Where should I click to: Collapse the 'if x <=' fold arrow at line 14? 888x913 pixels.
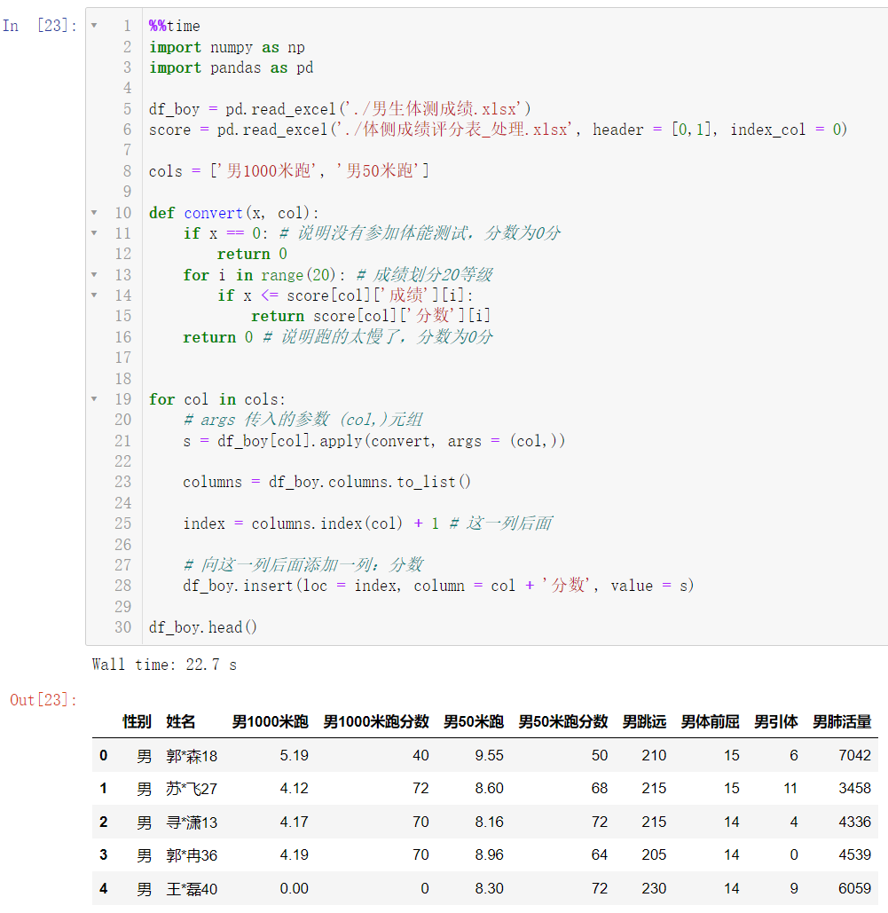tap(94, 295)
